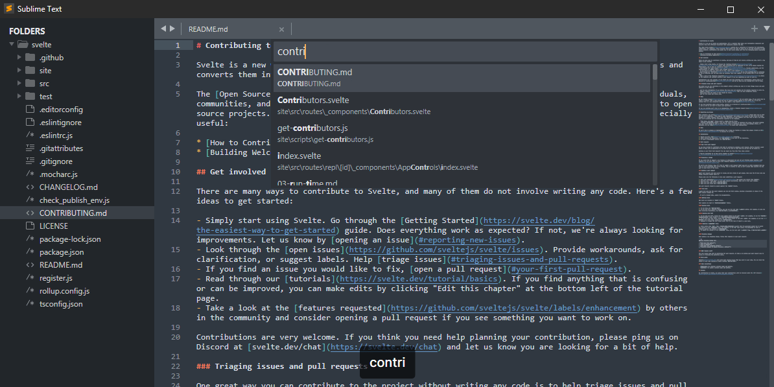Follow the #reporting-new-issues anchor link
This screenshot has width=774, height=387.
click(466, 240)
